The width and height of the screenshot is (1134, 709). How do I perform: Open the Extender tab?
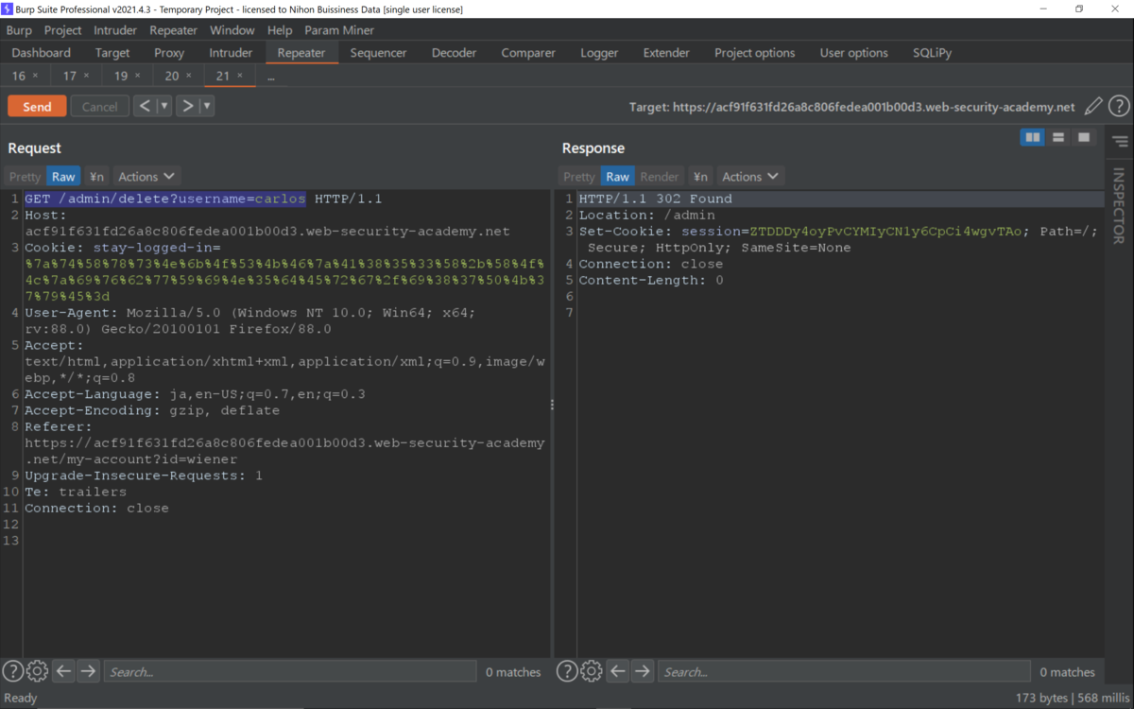click(x=666, y=53)
